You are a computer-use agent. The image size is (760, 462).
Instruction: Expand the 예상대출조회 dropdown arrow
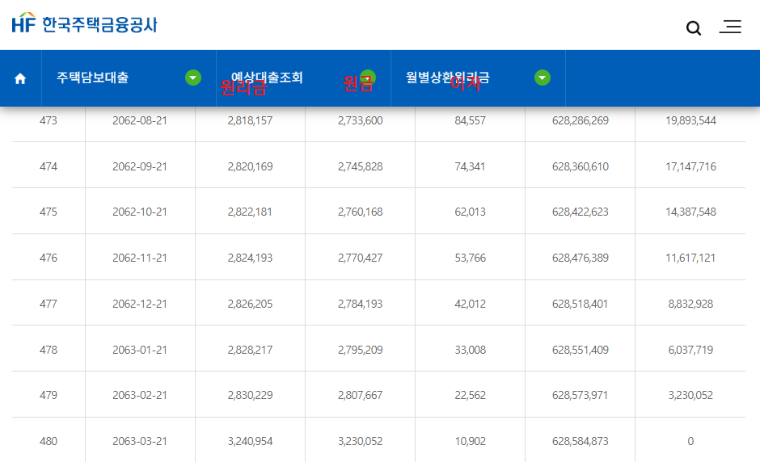[368, 78]
